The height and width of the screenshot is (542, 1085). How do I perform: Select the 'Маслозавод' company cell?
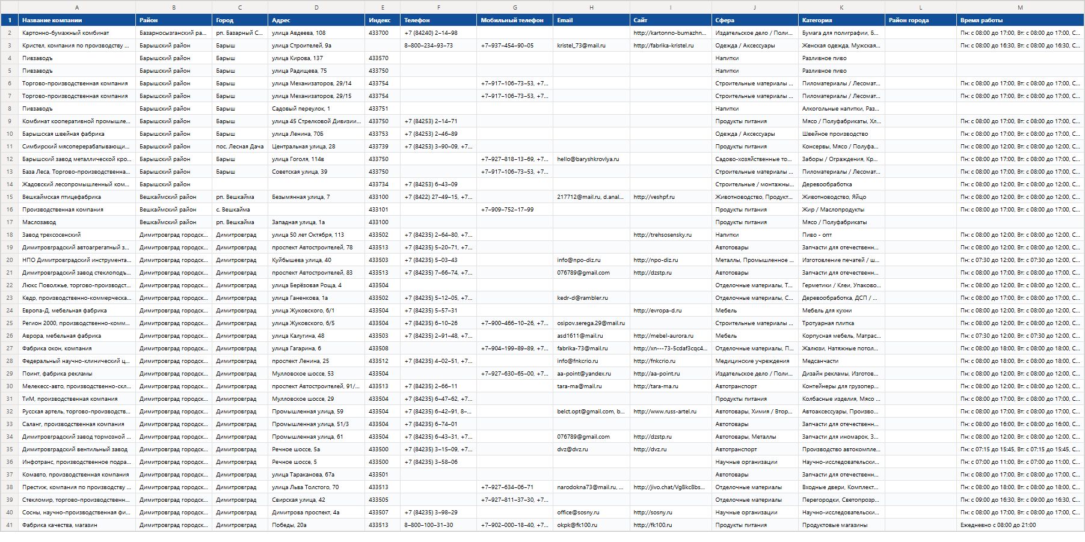[x=77, y=222]
